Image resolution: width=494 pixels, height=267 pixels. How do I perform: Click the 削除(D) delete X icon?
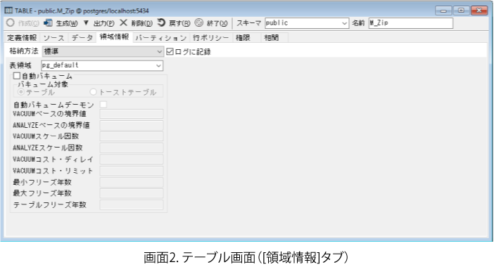pos(124,22)
